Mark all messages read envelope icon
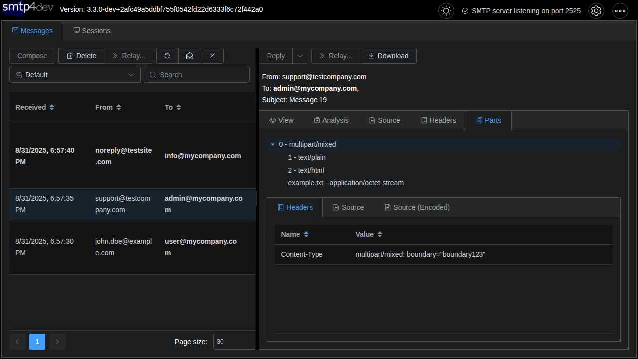638x359 pixels. point(190,56)
